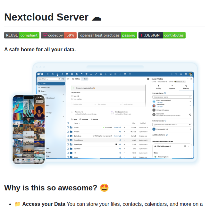Click the 'Why is this so awesome?' heading
Screen dimensions: 209x209
point(56,188)
